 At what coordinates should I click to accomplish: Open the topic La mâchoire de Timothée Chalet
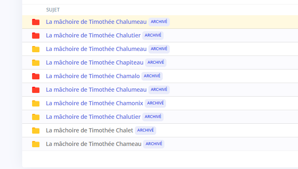(x=90, y=130)
